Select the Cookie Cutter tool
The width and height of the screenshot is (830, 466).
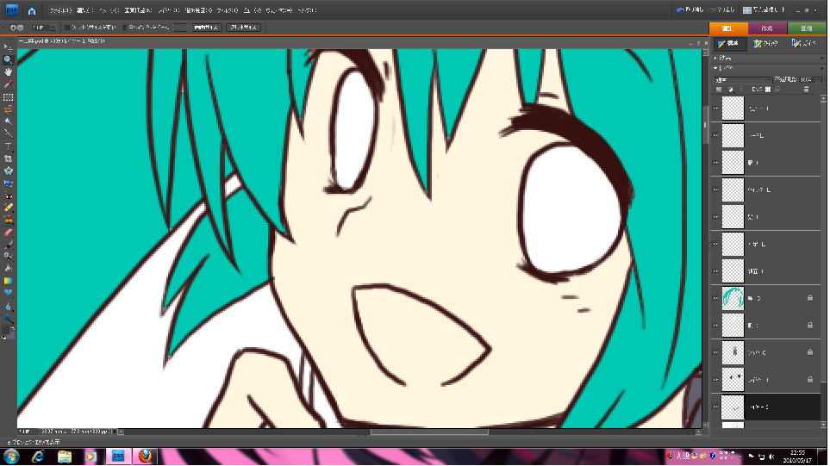tap(8, 171)
